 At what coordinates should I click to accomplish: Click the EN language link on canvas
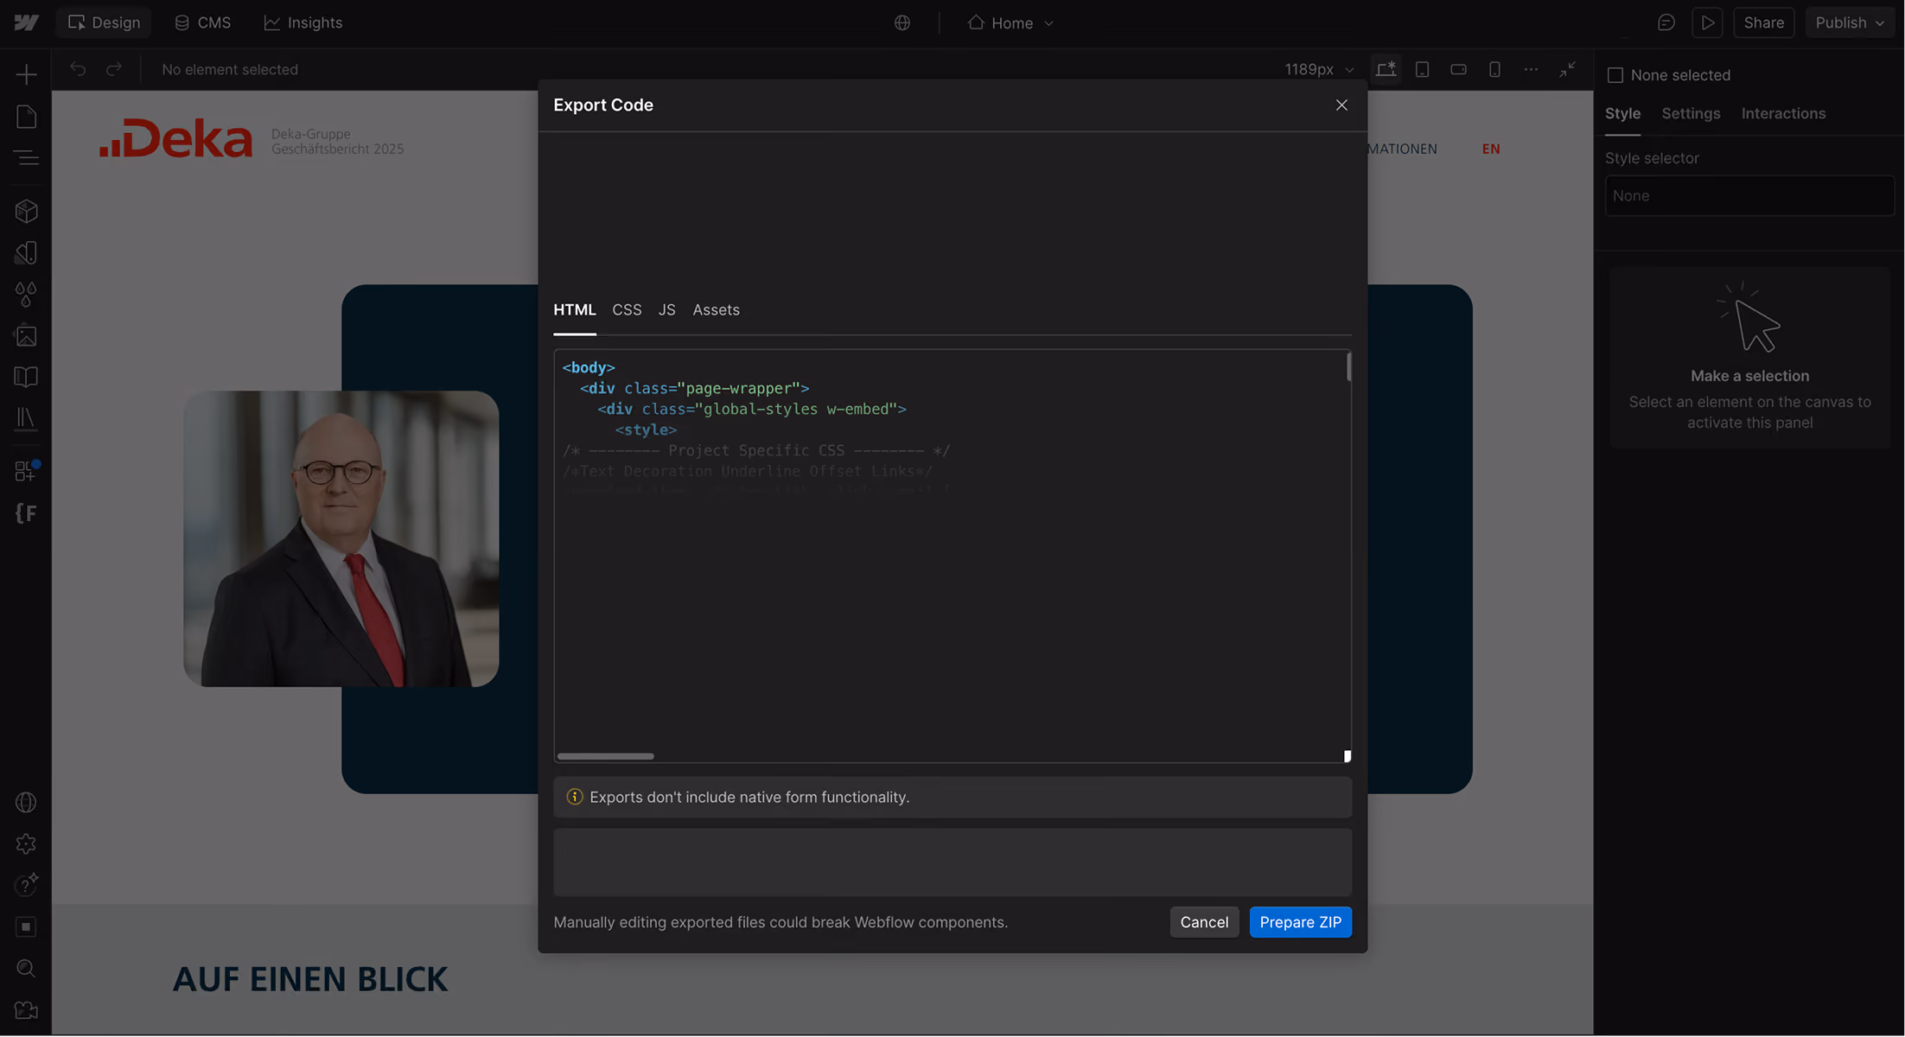(x=1491, y=149)
